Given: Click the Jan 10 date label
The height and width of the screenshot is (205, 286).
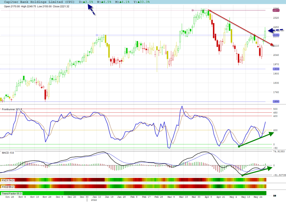Looking at the screenshot, I should pyautogui.click(x=96, y=197).
